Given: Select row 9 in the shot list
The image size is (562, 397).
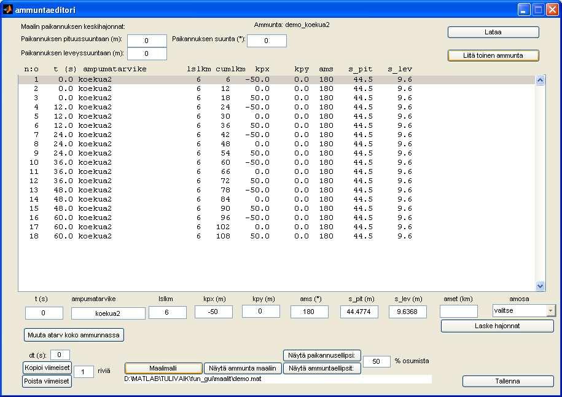Looking at the screenshot, I should (276, 153).
